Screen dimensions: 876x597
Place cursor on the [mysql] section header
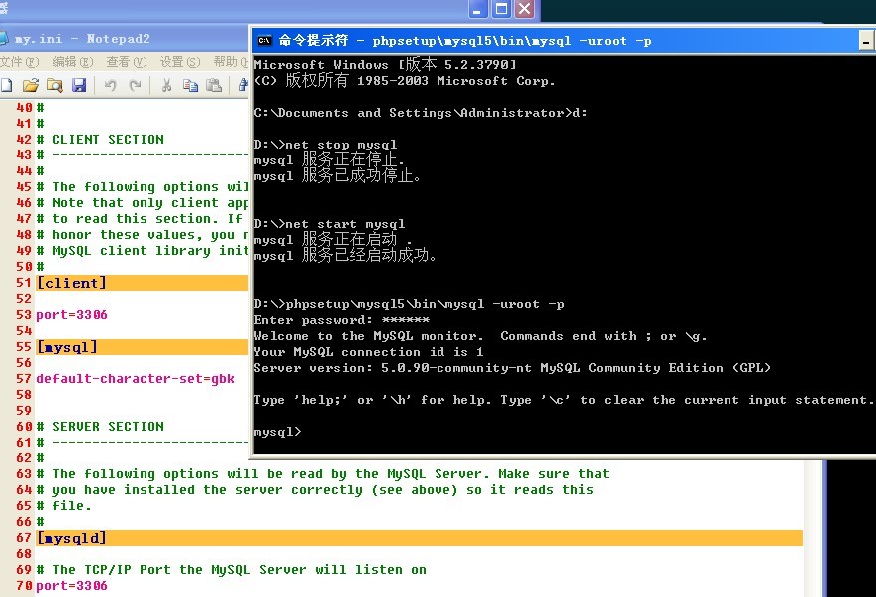pos(142,347)
